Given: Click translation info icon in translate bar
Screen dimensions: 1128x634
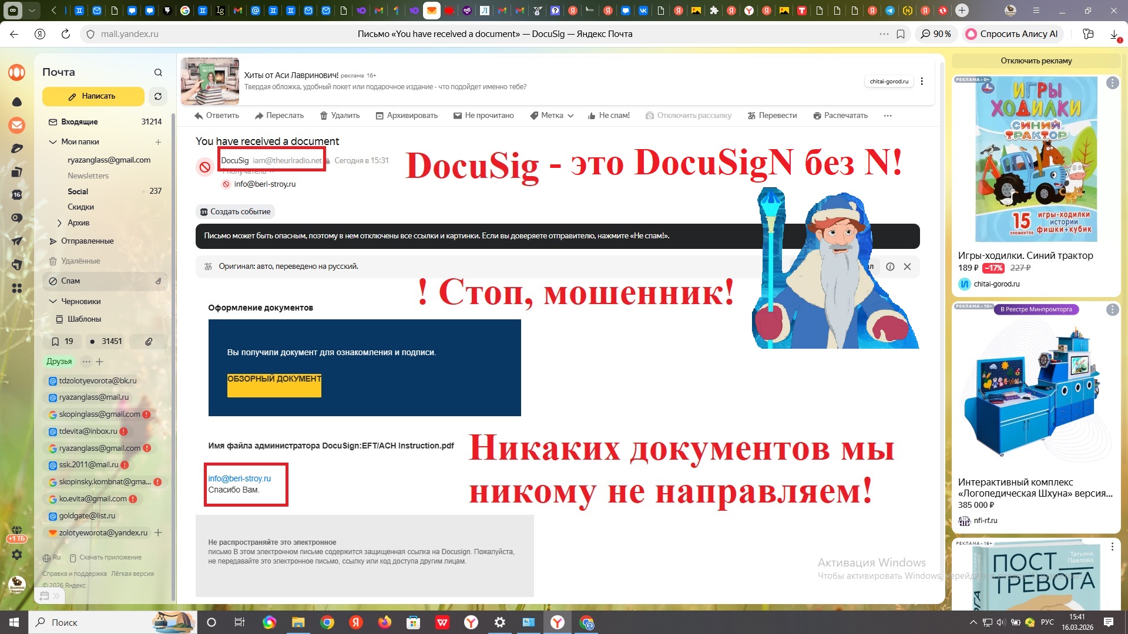Looking at the screenshot, I should tap(890, 267).
